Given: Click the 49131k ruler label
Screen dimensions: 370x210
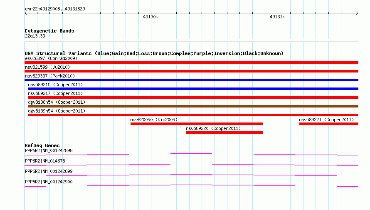Looking at the screenshot, I should (277, 17).
